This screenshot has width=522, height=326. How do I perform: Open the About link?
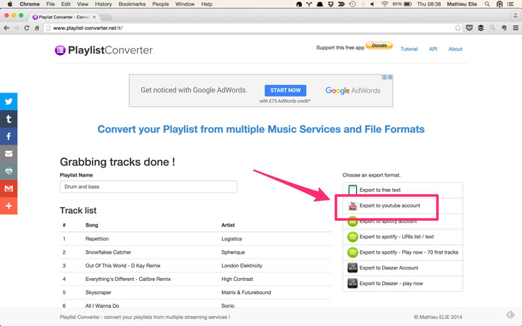pos(455,49)
